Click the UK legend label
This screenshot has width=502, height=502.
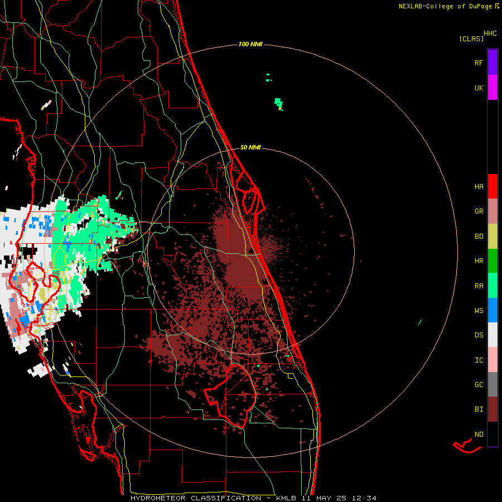pyautogui.click(x=479, y=88)
